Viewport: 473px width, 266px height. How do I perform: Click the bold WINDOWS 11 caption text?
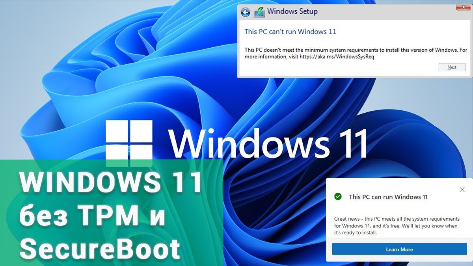point(111,183)
